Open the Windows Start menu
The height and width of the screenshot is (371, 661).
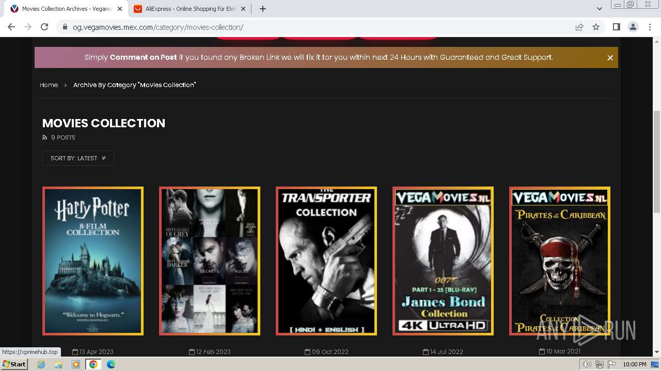pyautogui.click(x=14, y=364)
